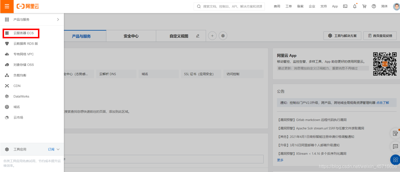Viewport: 400px width, 172px height.
Task: Open 工单 top menu
Action: click(288, 6)
